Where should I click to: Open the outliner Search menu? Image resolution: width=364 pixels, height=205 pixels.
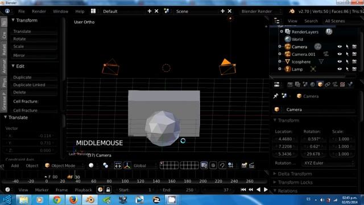[x=311, y=21]
